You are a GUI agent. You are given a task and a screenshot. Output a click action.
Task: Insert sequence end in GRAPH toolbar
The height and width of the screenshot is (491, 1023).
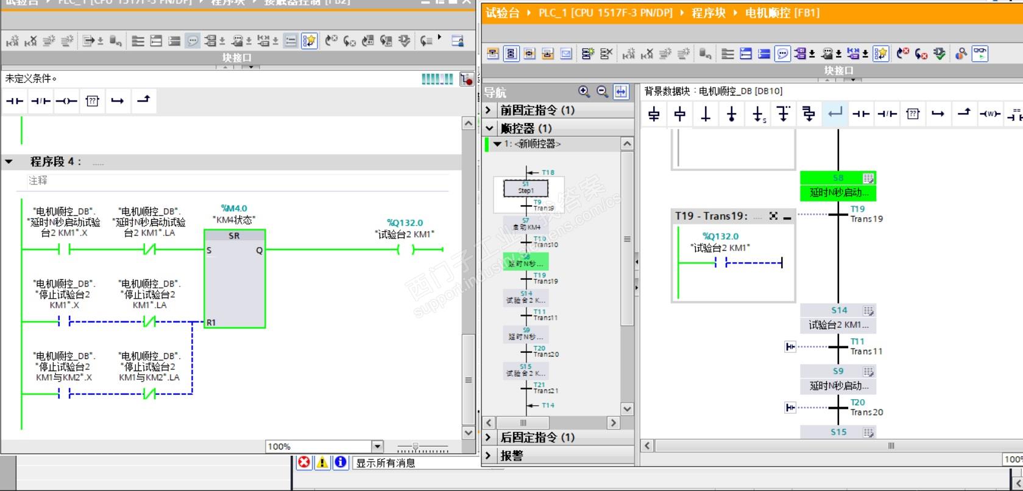[732, 114]
